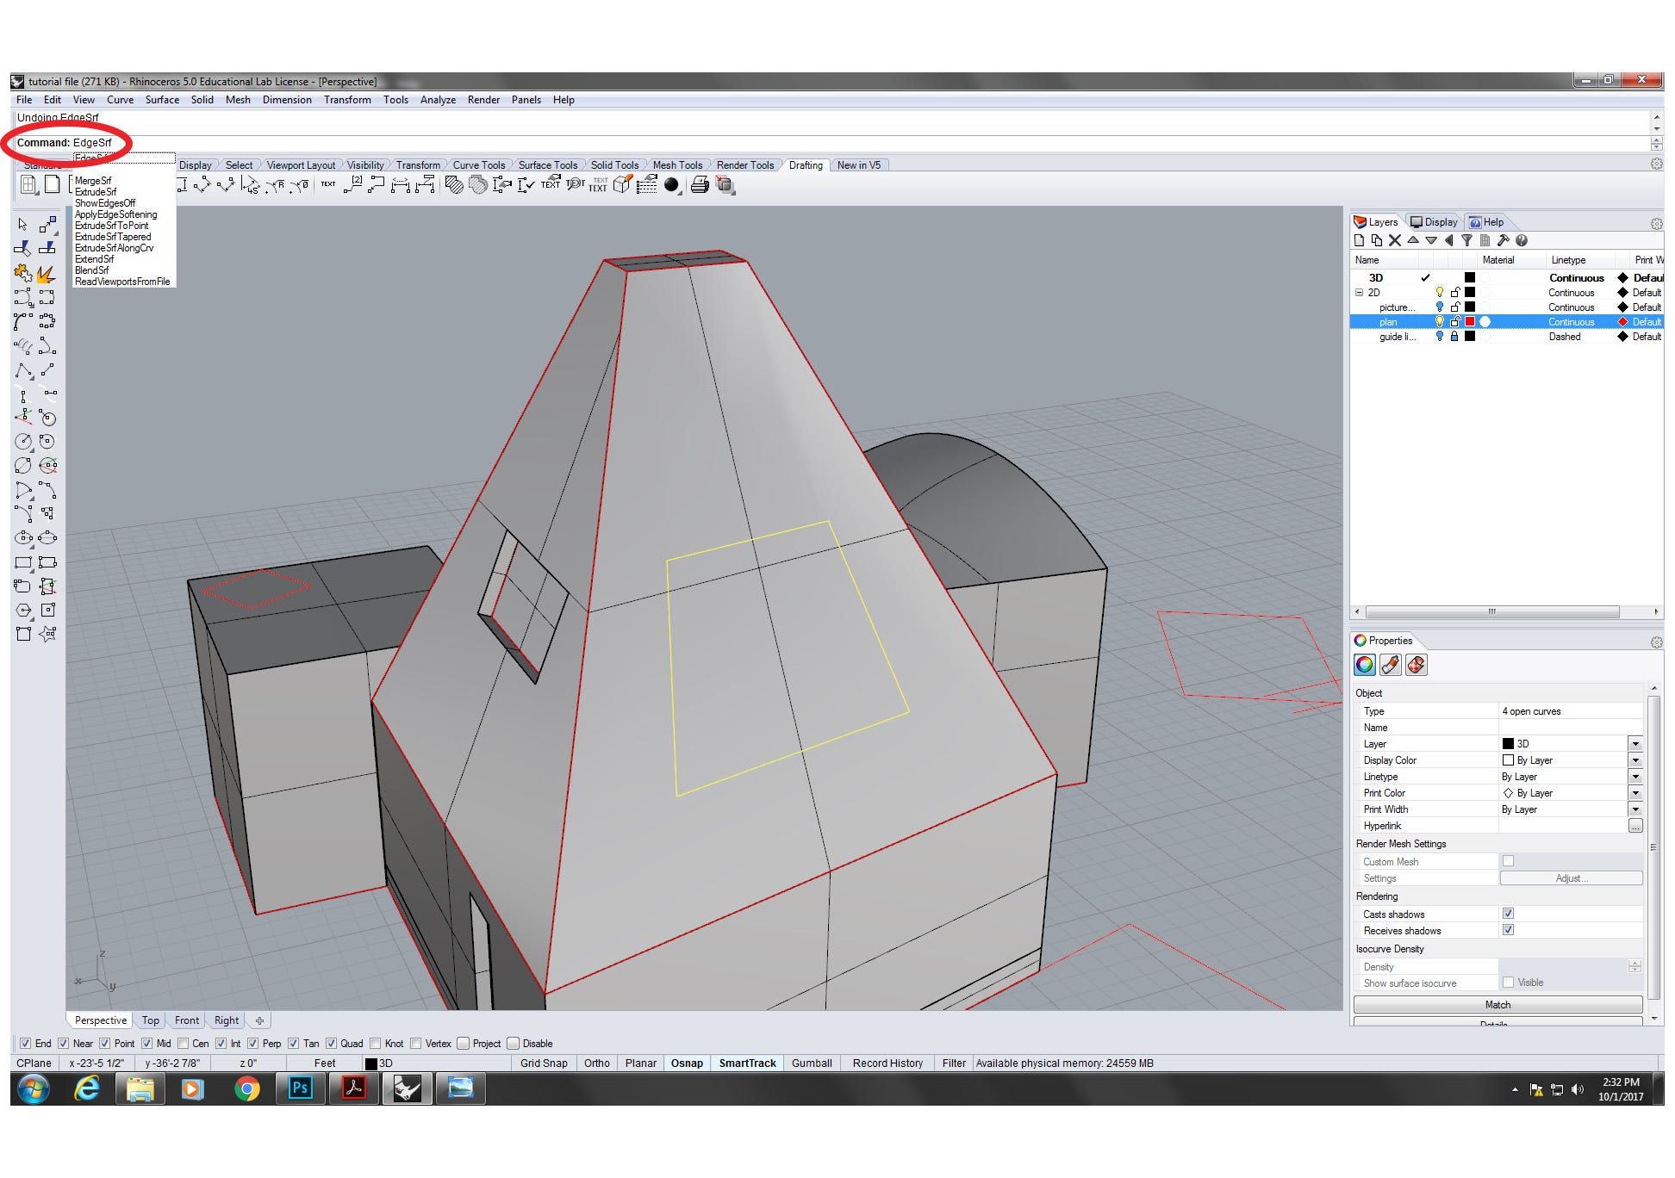This screenshot has width=1675, height=1178.
Task: Toggle Ortho in status bar
Action: [x=596, y=1063]
